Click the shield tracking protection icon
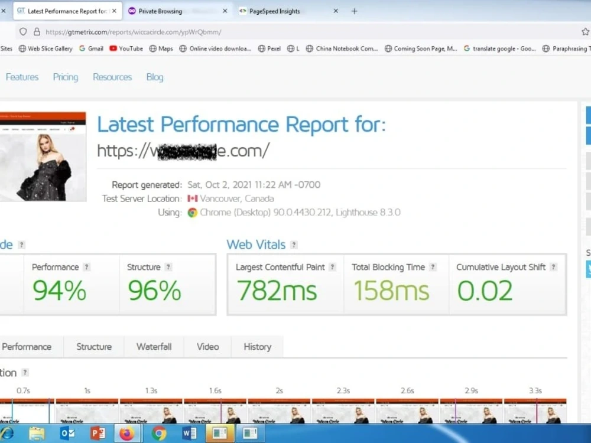 23,32
